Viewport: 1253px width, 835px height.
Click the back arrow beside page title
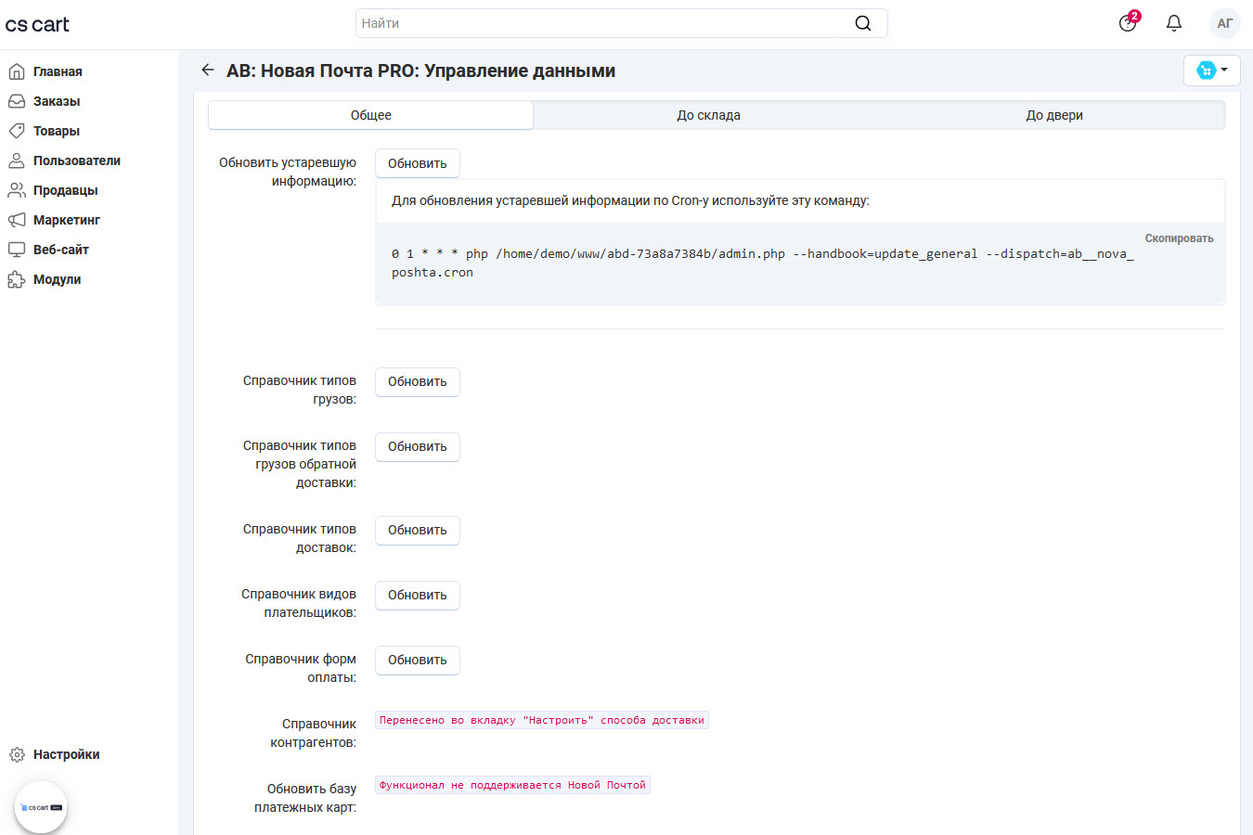(208, 71)
